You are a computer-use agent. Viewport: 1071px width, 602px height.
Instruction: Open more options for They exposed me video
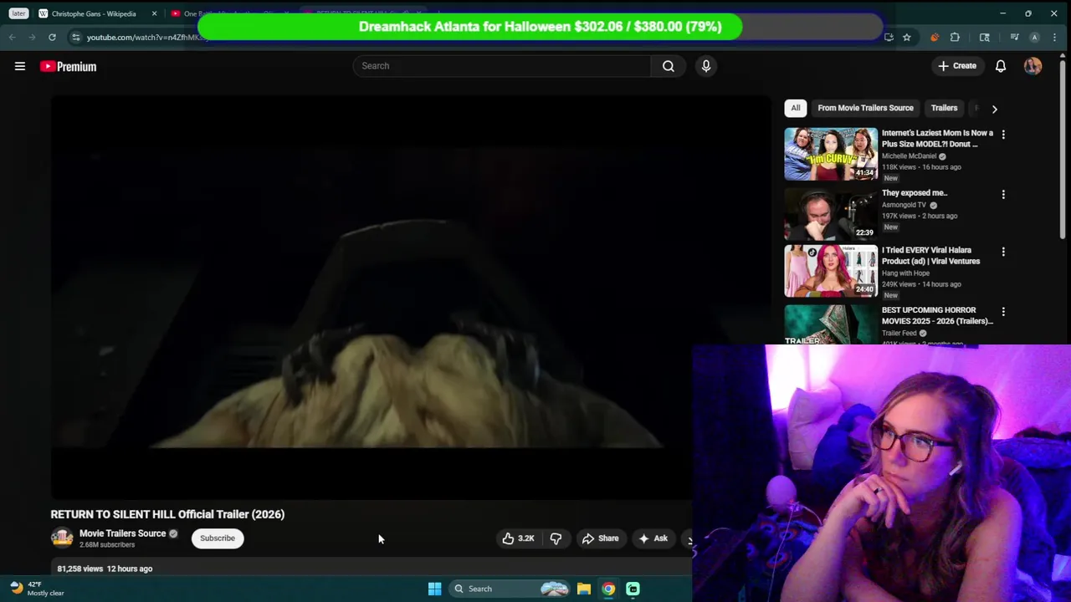click(1003, 194)
